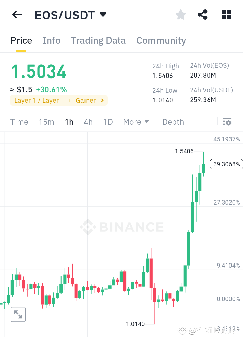The height and width of the screenshot is (338, 243).
Task: Switch chart to 4h interval
Action: 88,122
